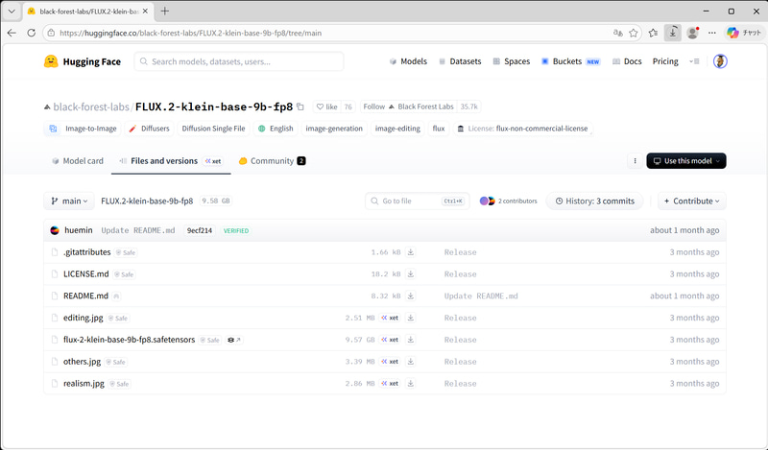The width and height of the screenshot is (768, 450).
Task: Follow Black Forest Labs
Action: click(409, 107)
